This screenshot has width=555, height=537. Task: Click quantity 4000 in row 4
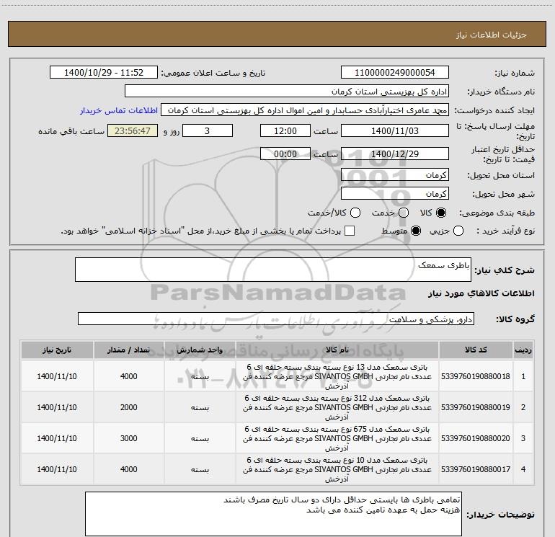128,469
